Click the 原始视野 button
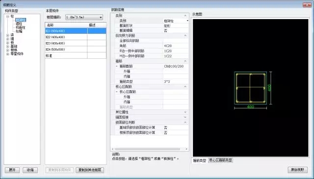The width and height of the screenshot is (314, 179). (x=298, y=170)
